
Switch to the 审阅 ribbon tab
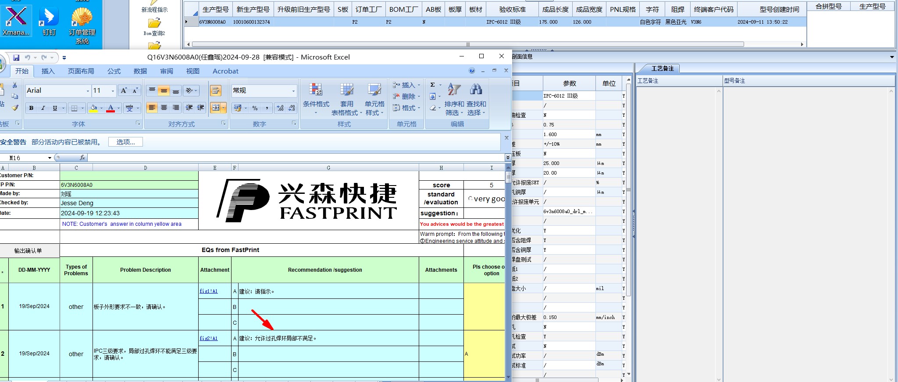point(167,71)
